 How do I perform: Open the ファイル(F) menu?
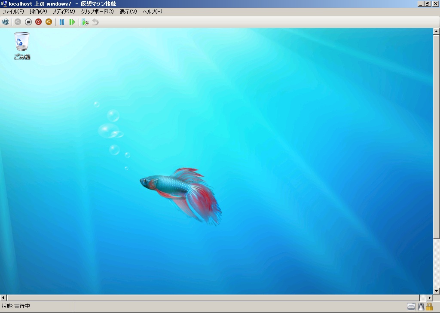[13, 12]
